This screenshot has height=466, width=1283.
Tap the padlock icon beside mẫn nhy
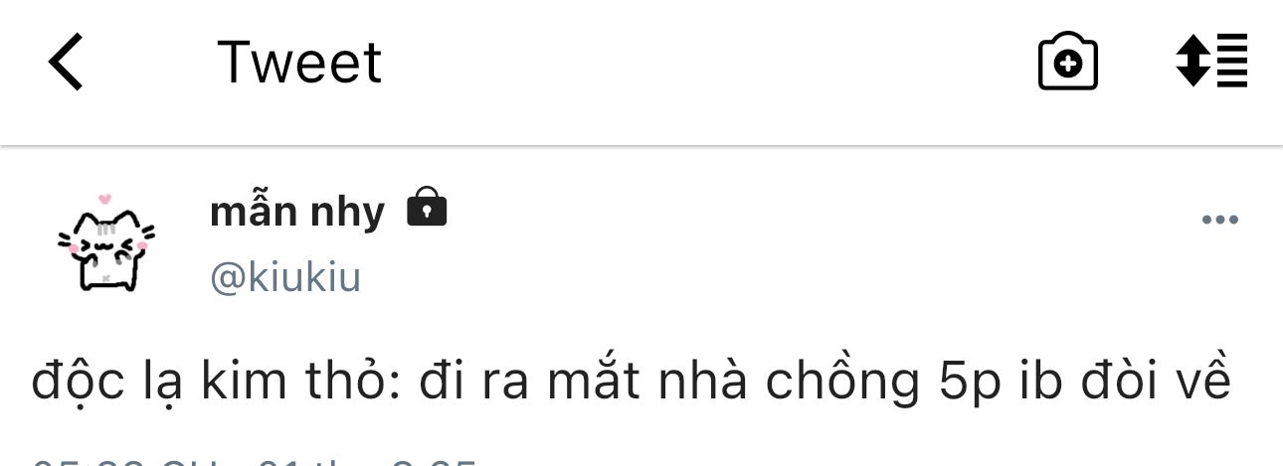[427, 208]
